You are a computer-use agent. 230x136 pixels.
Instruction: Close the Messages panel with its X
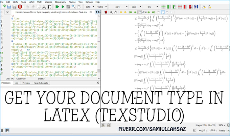coord(98,83)
